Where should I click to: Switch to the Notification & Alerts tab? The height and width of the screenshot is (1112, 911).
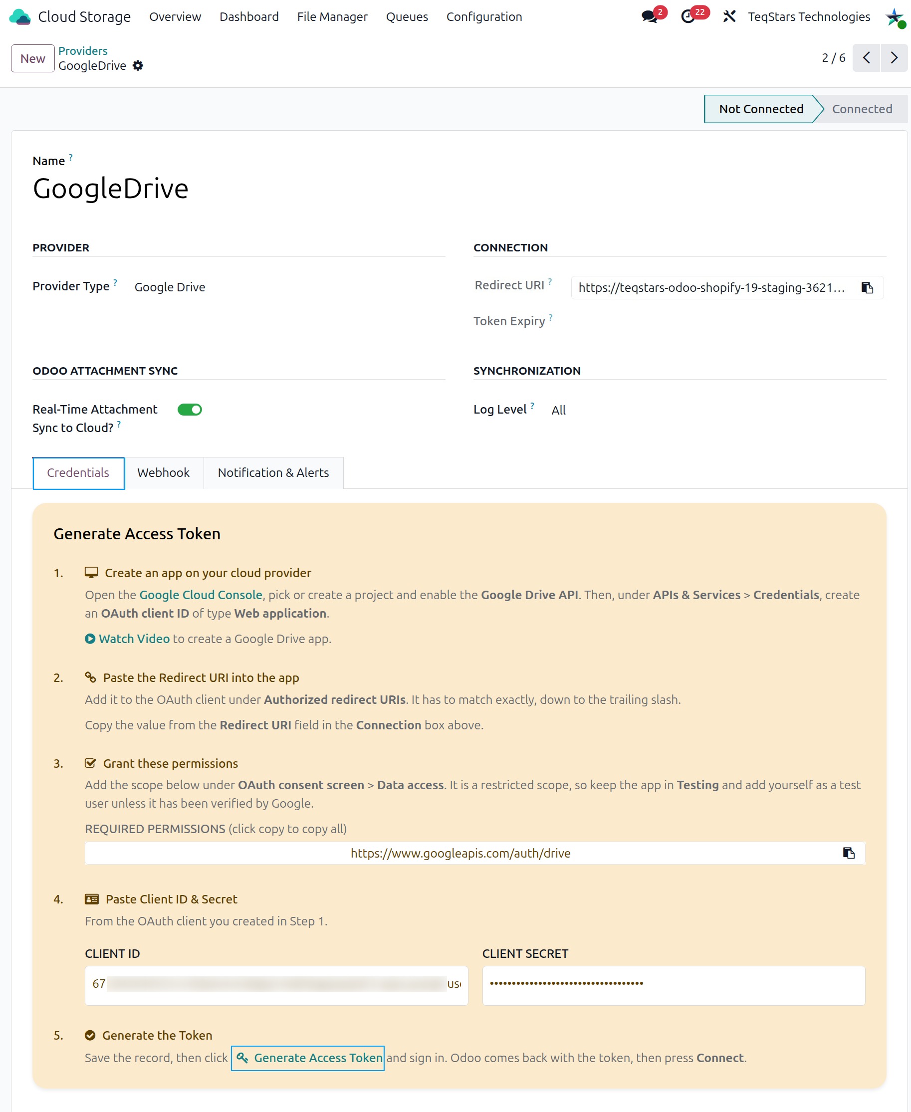[x=273, y=473]
